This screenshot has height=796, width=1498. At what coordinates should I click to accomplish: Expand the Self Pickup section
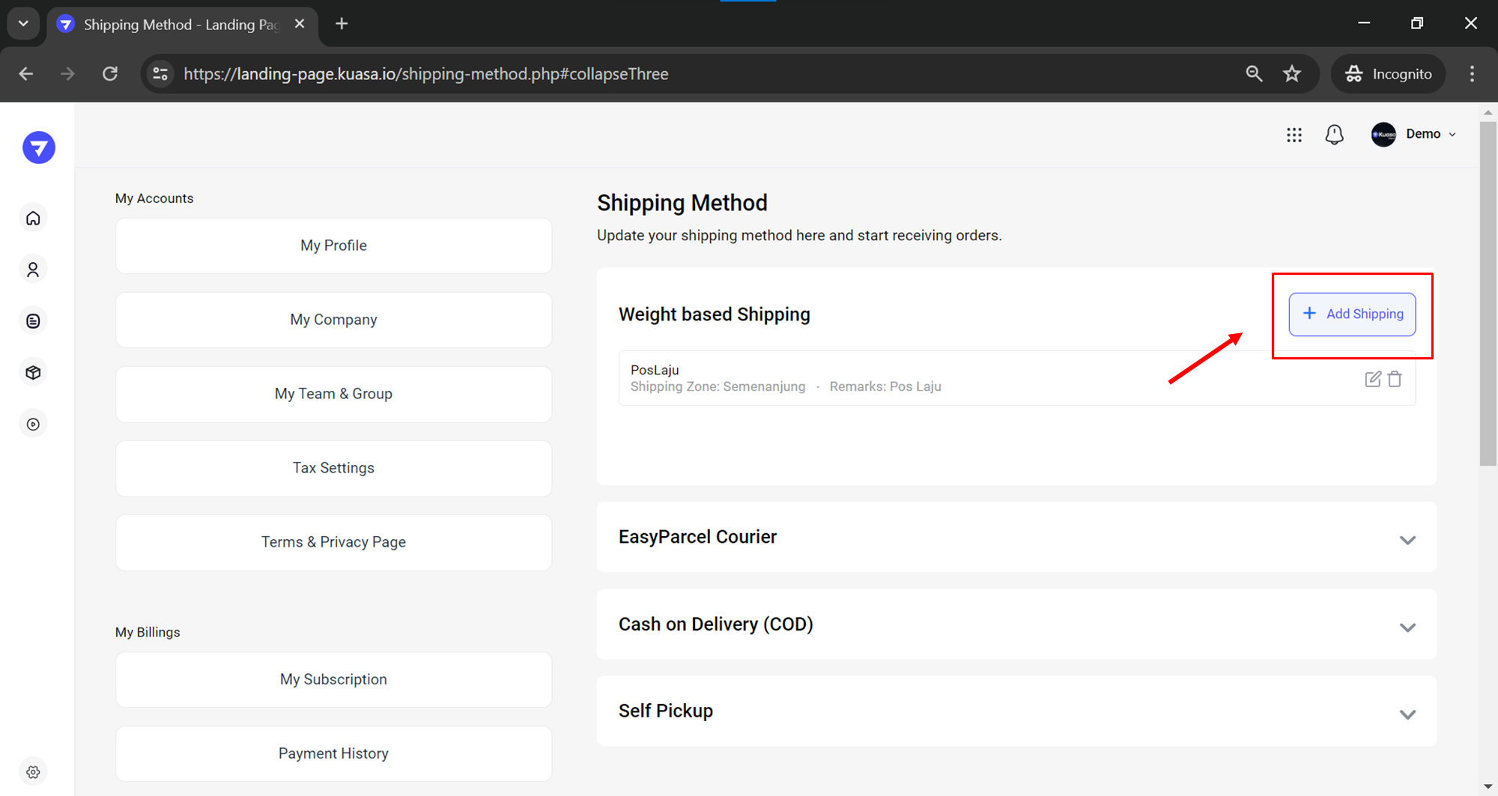1407,714
